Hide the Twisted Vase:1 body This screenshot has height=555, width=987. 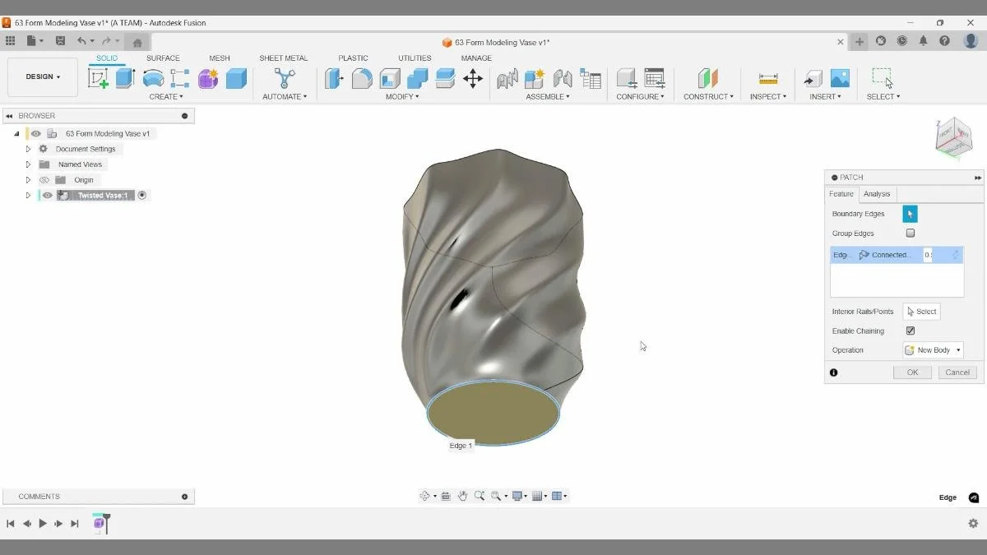coord(47,195)
